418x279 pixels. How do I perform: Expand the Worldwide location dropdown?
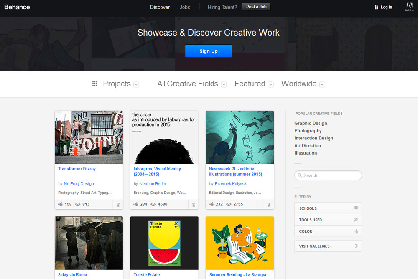322,84
